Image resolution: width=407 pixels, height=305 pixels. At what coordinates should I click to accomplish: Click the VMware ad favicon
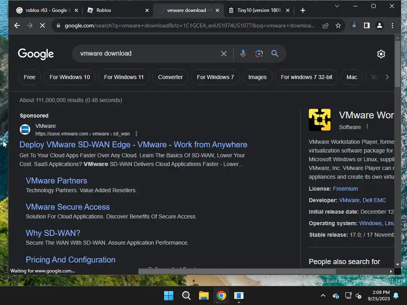pyautogui.click(x=25, y=129)
